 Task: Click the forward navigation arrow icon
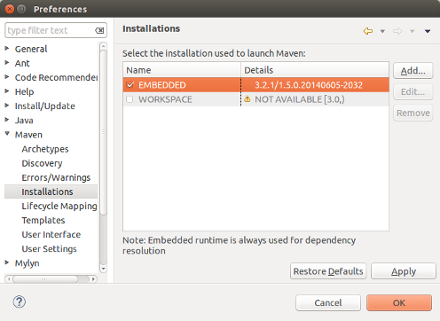[397, 31]
